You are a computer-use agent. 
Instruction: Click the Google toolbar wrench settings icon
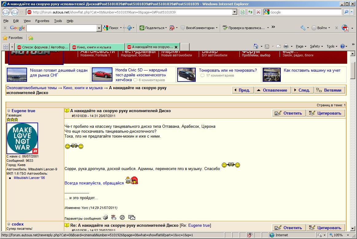click(x=303, y=28)
